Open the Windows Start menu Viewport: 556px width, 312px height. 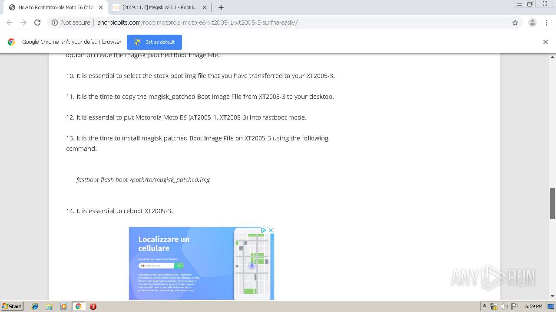point(12,306)
